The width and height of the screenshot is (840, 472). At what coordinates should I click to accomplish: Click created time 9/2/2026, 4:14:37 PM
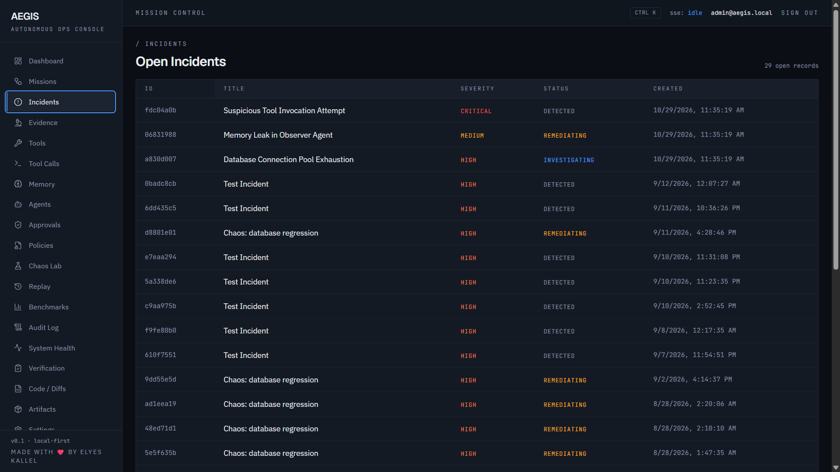tap(693, 379)
